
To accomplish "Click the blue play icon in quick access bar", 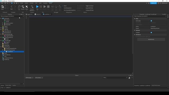I will click(12, 3).
